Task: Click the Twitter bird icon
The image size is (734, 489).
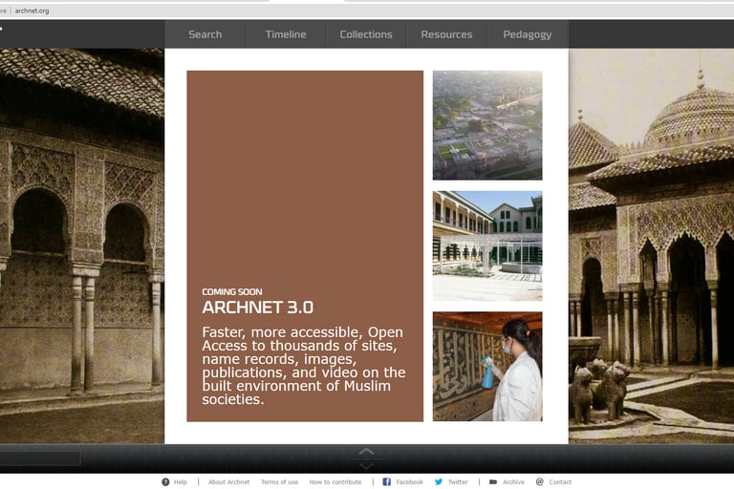Action: click(439, 482)
